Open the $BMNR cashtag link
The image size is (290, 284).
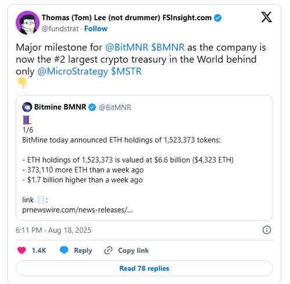pos(168,48)
